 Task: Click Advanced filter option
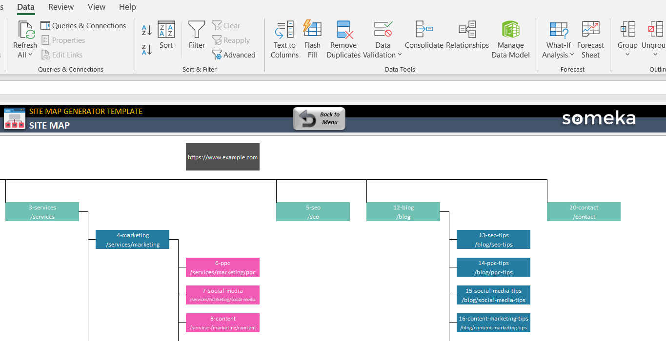coord(234,55)
